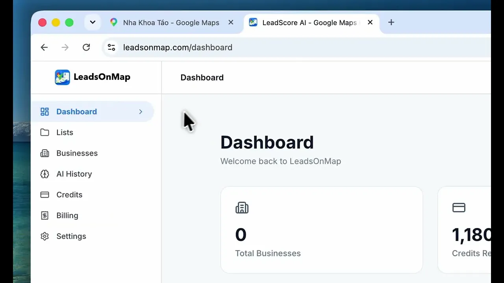Click building icon on Total Businesses card
The image size is (504, 283).
tap(242, 208)
